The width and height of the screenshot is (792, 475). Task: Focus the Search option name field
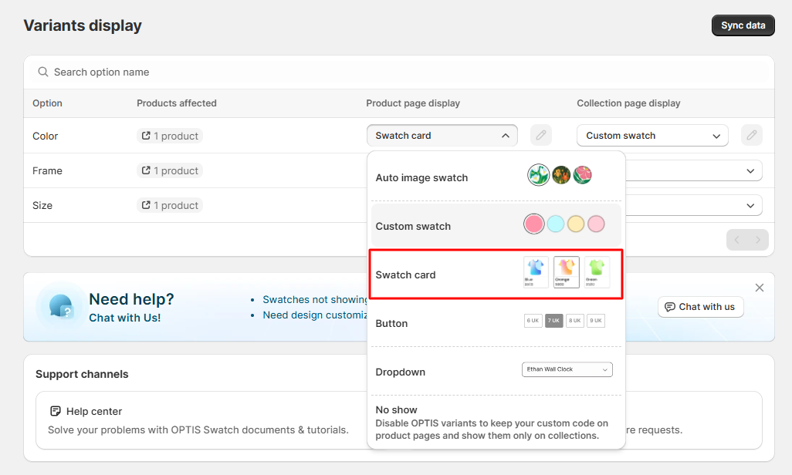[399, 72]
